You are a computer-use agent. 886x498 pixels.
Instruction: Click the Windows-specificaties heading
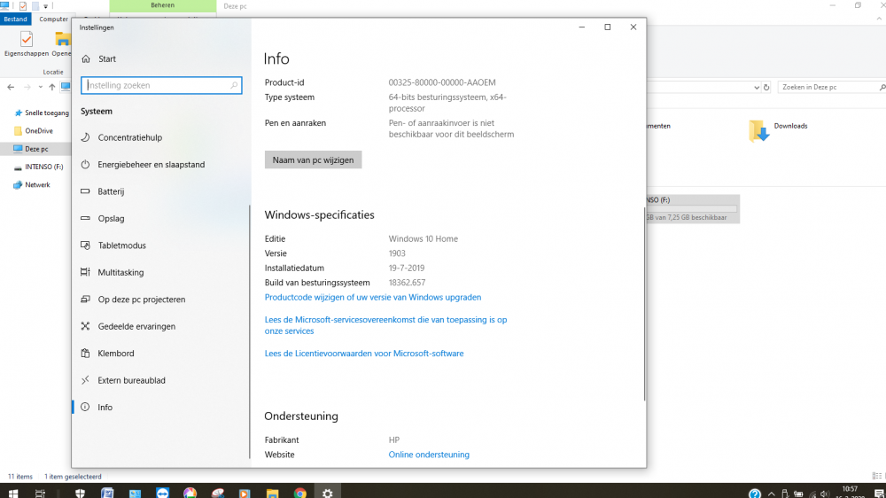coord(319,214)
